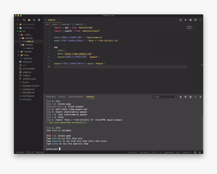Collapse the wongnai folder
The image size is (217, 174).
pyautogui.click(x=29, y=45)
